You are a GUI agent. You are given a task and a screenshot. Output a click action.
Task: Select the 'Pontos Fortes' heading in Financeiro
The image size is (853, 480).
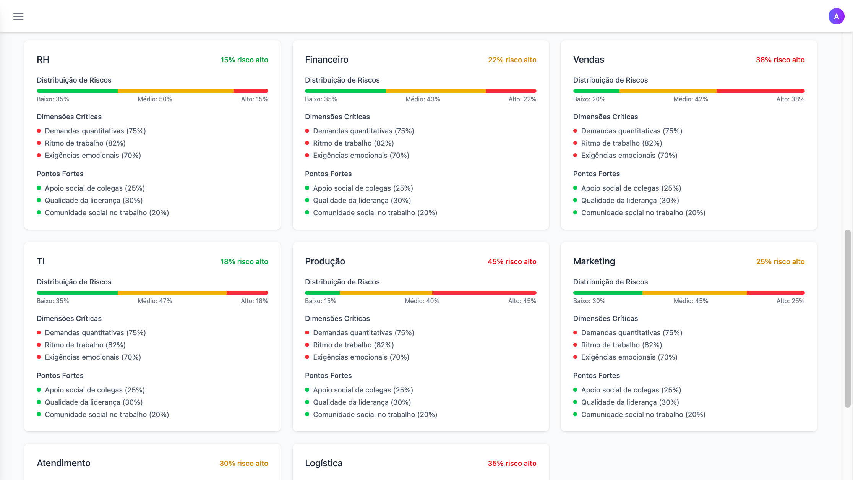point(328,174)
